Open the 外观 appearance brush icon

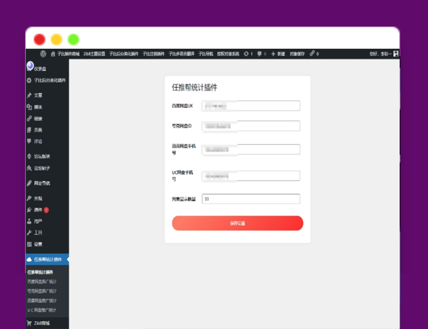[29, 198]
